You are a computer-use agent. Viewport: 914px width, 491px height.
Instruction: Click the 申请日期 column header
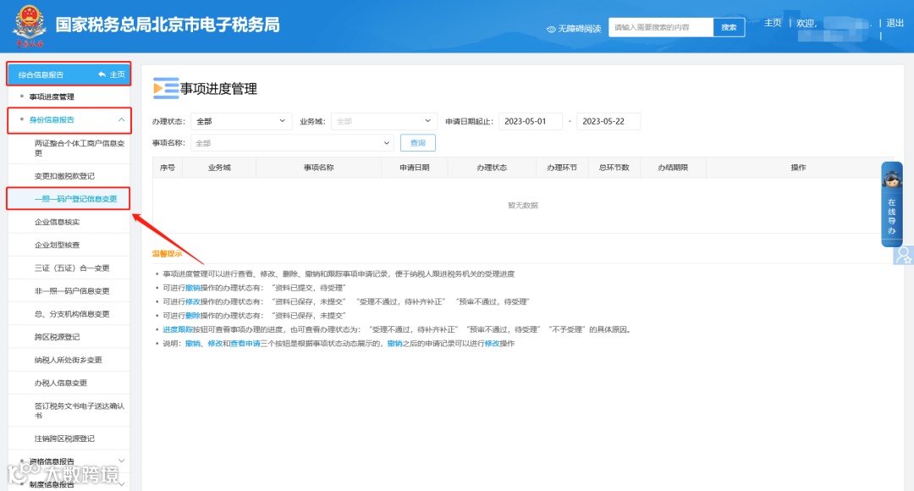pos(415,168)
